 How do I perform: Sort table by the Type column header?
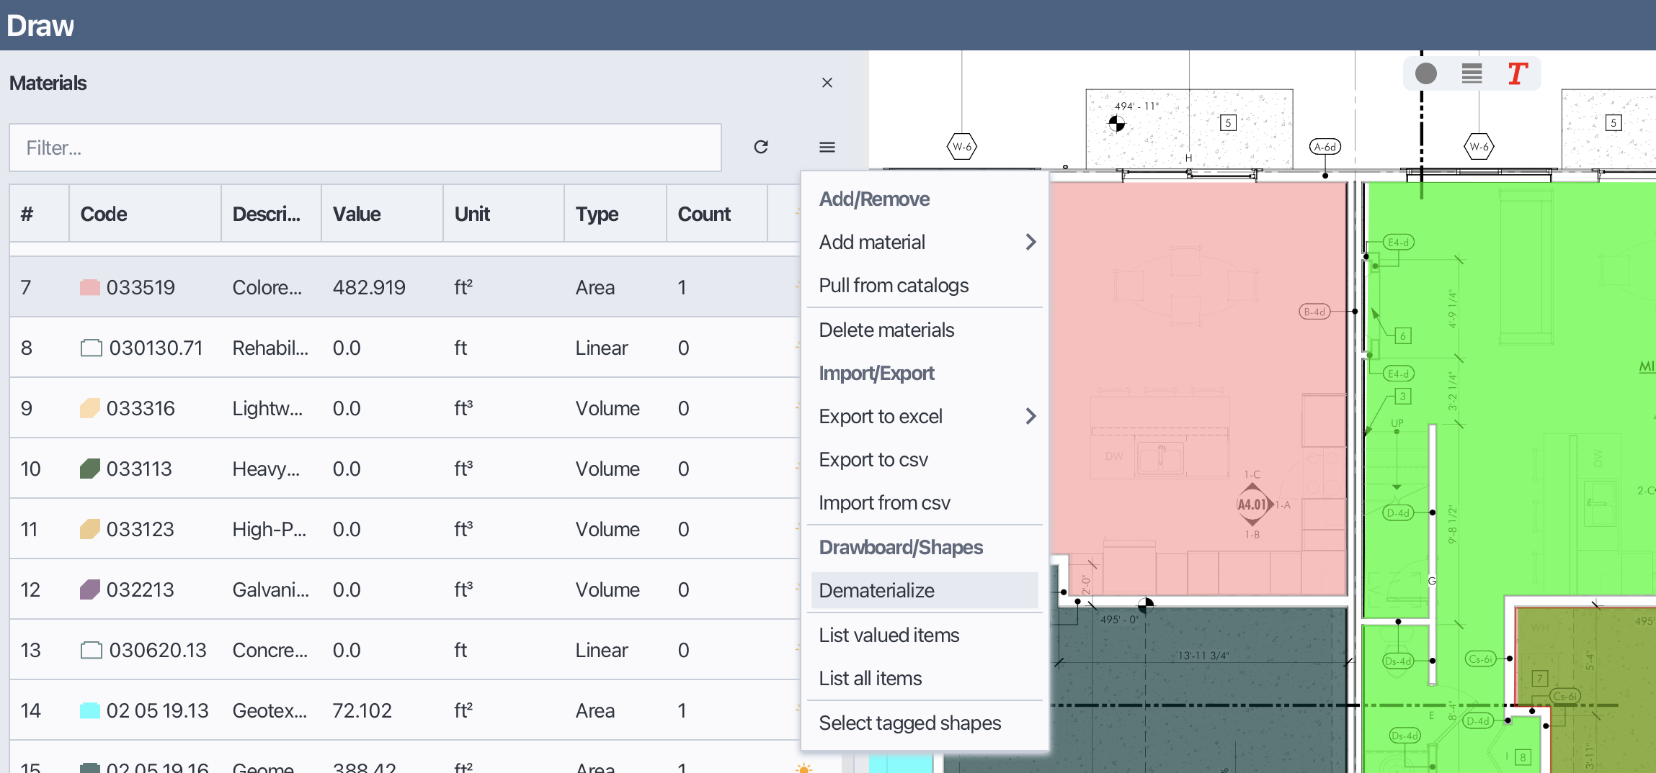click(x=597, y=214)
